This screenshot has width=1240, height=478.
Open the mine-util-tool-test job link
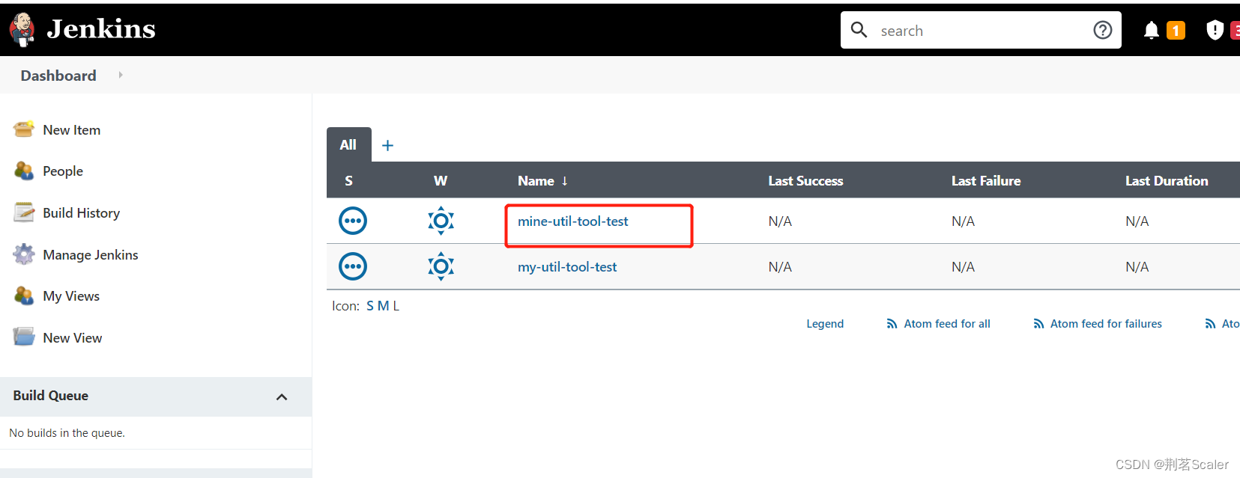(x=572, y=221)
